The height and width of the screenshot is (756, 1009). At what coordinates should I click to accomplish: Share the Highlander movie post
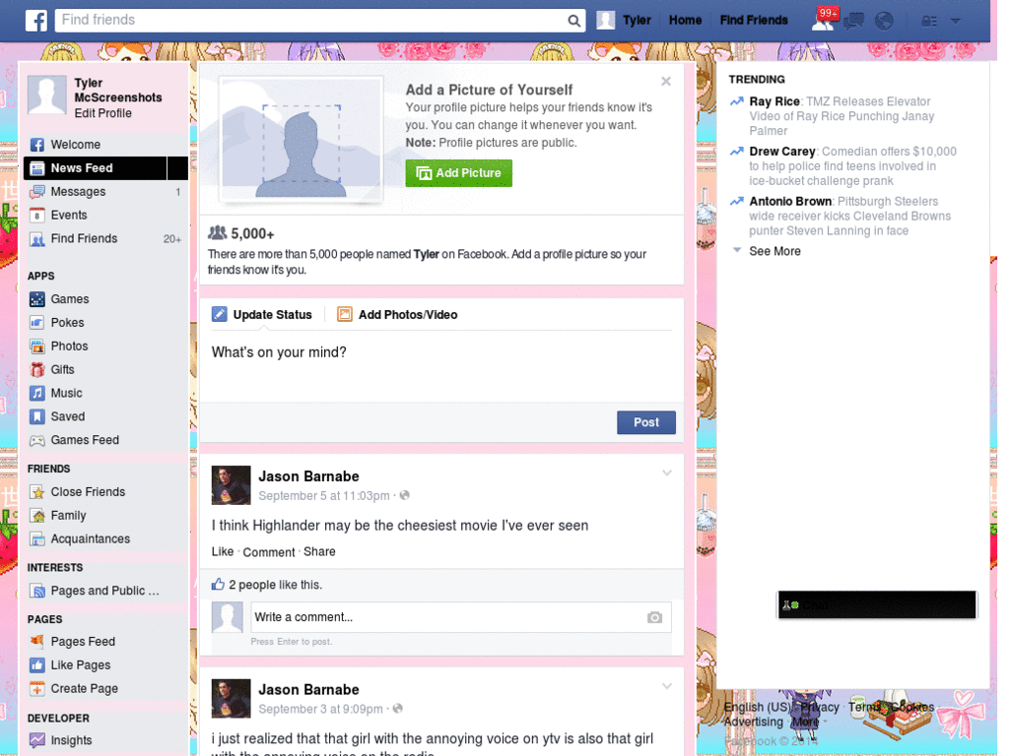pos(319,551)
